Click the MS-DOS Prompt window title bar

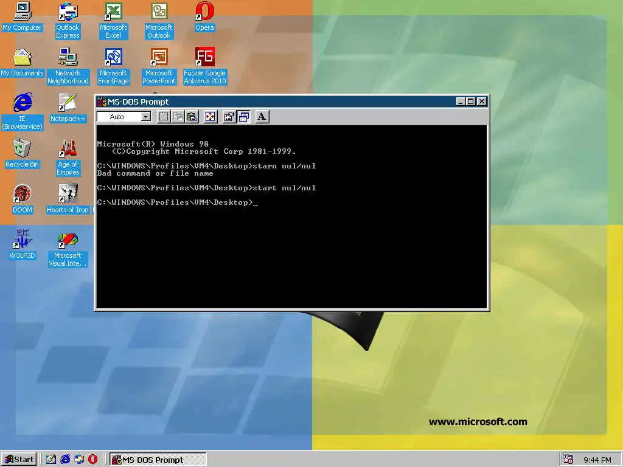pyautogui.click(x=291, y=102)
